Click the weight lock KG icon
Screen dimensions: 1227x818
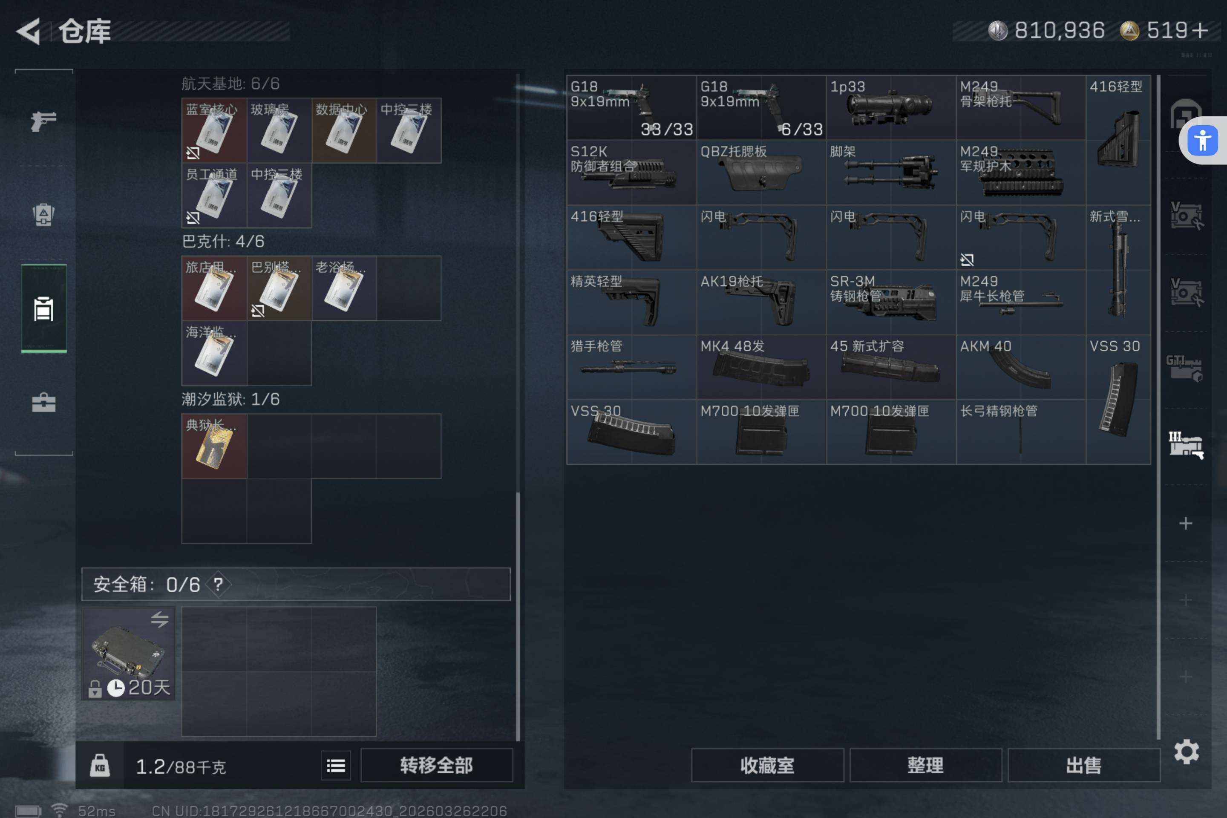[100, 766]
